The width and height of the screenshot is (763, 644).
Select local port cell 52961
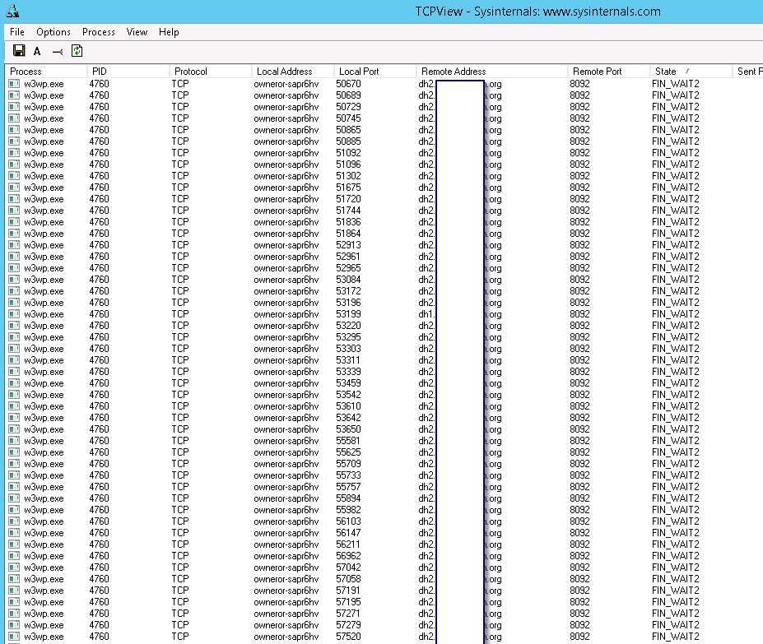pyautogui.click(x=348, y=257)
